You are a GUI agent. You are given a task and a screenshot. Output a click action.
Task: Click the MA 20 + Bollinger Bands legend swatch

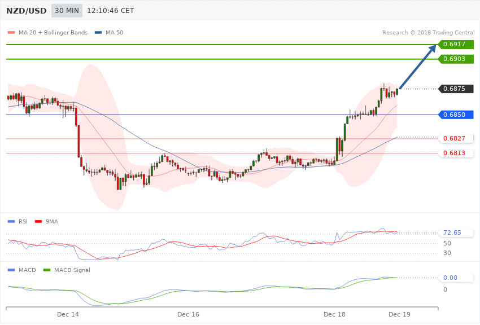click(11, 32)
